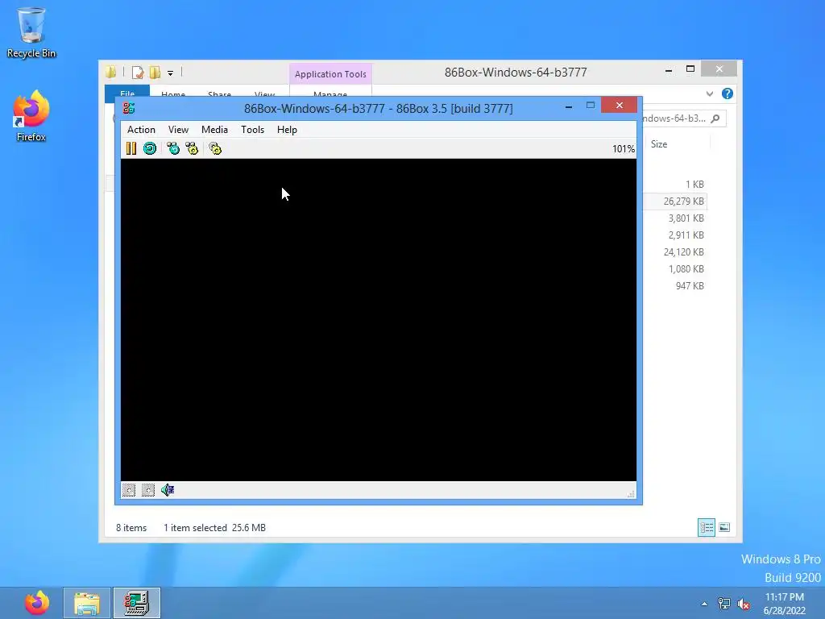This screenshot has width=825, height=619.
Task: Open 86Box settings from the toolbar icon
Action: tap(215, 148)
